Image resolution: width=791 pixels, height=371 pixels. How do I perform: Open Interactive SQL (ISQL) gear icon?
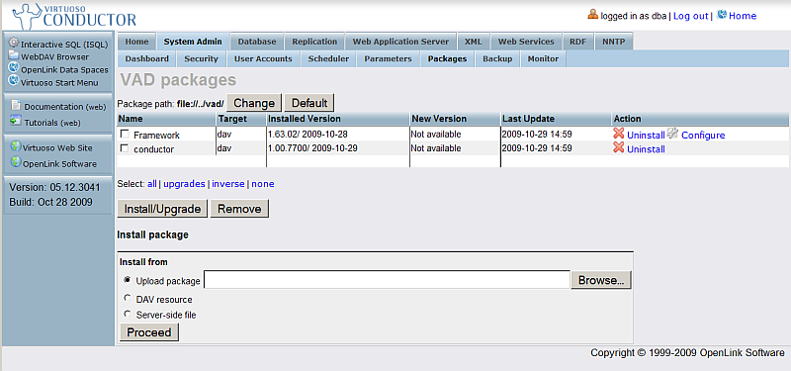click(x=14, y=44)
